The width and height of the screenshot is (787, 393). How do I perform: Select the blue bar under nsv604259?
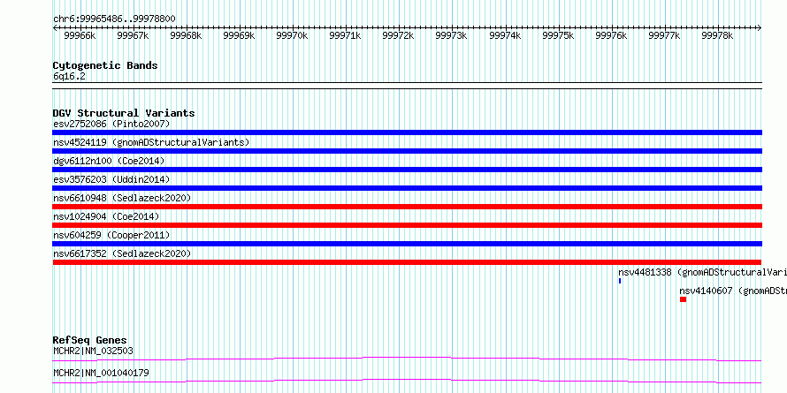(x=407, y=244)
